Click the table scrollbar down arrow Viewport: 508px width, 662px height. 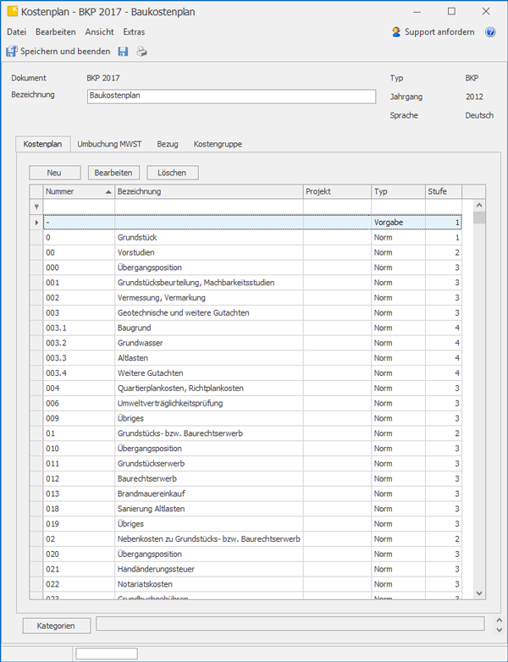point(479,593)
